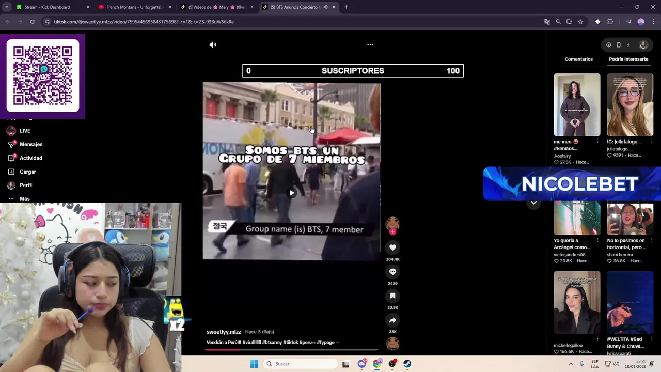Click the download app icon
This screenshot has height=372, width=661.
pyautogui.click(x=628, y=45)
